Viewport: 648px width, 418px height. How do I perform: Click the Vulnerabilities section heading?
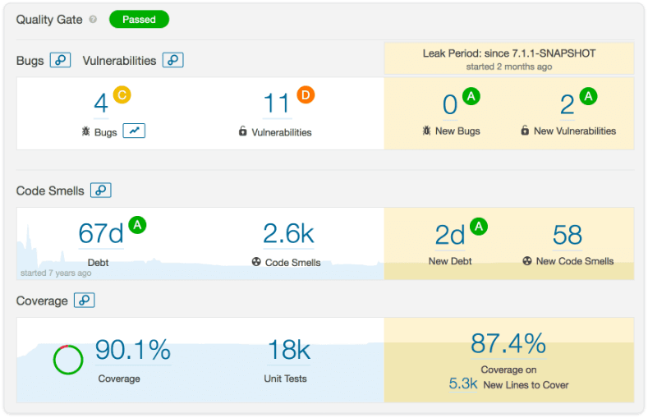119,61
